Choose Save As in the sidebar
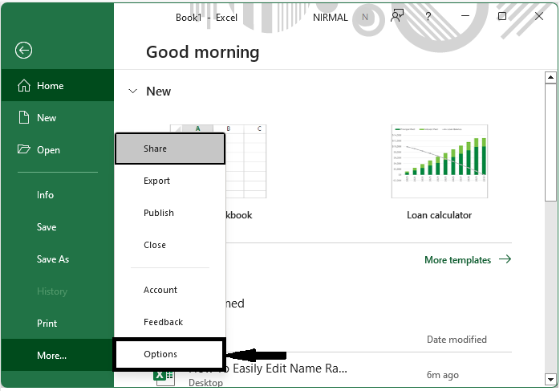Screen dimensions: 560x391 click(58, 259)
